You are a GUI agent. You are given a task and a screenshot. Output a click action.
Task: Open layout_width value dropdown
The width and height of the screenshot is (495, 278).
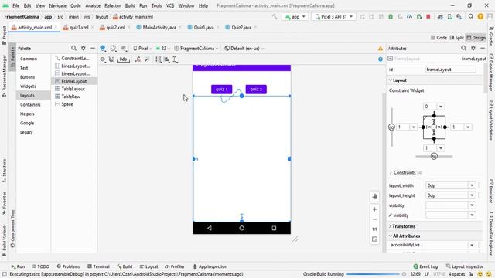coord(472,185)
